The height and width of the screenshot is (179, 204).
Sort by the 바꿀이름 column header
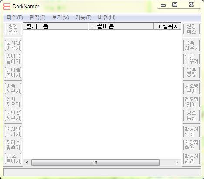click(x=121, y=26)
